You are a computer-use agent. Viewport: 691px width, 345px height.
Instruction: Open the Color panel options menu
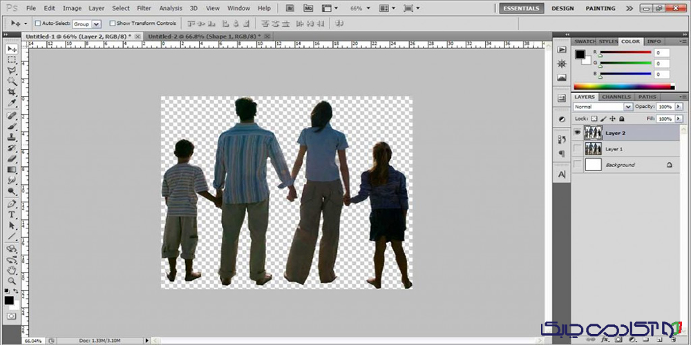(x=683, y=41)
